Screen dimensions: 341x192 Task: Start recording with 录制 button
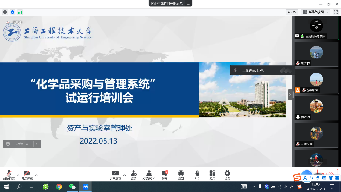pyautogui.click(x=181, y=175)
